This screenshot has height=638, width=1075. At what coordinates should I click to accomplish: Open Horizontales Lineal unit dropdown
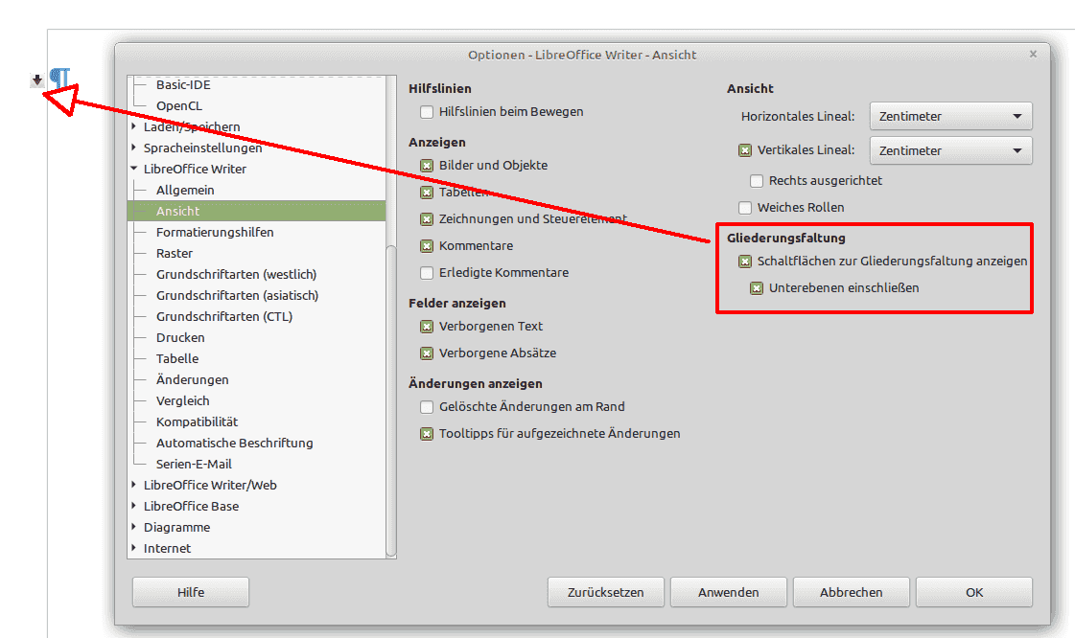[951, 116]
